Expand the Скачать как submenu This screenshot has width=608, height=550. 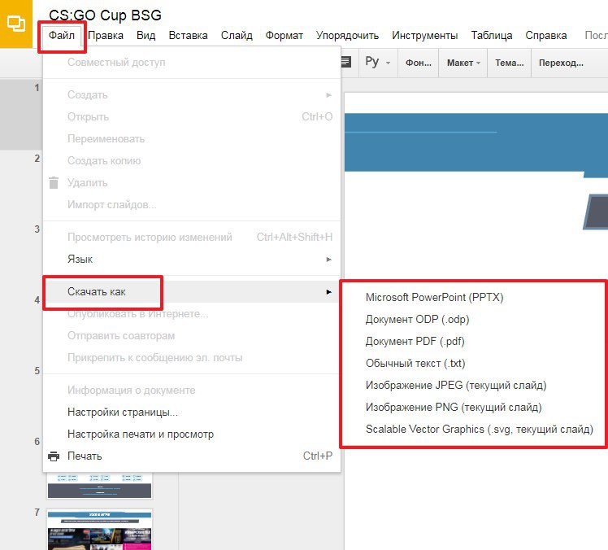tap(192, 291)
